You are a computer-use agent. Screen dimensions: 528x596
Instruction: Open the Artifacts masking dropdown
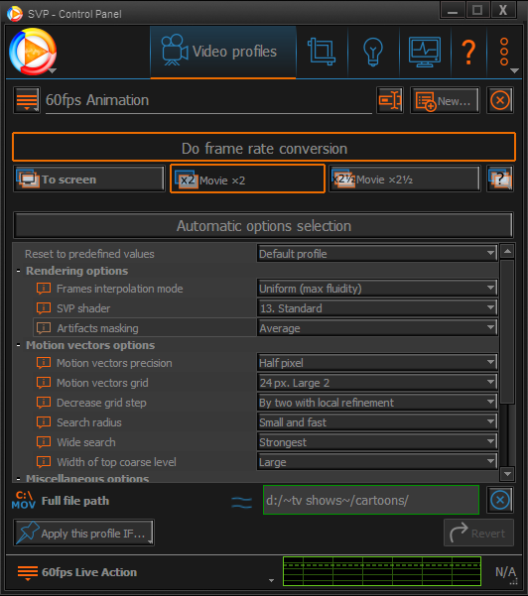(377, 328)
